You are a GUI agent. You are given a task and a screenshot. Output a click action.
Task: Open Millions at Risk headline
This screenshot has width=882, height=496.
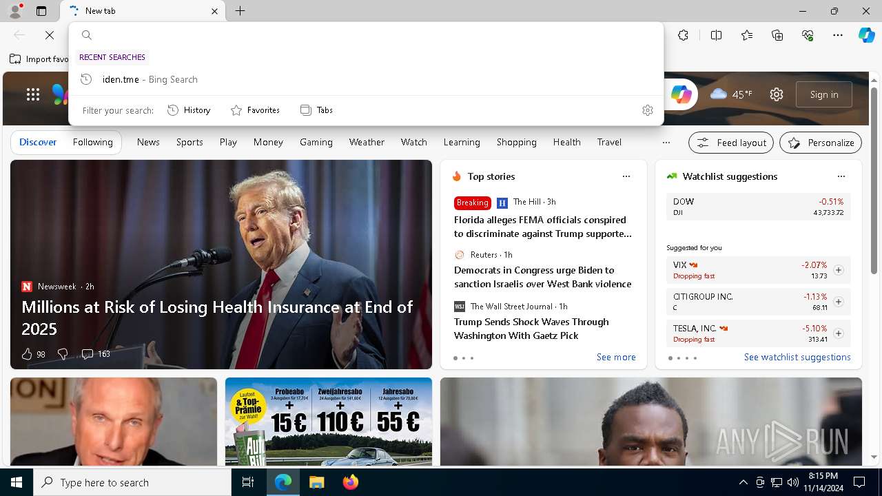tap(217, 318)
